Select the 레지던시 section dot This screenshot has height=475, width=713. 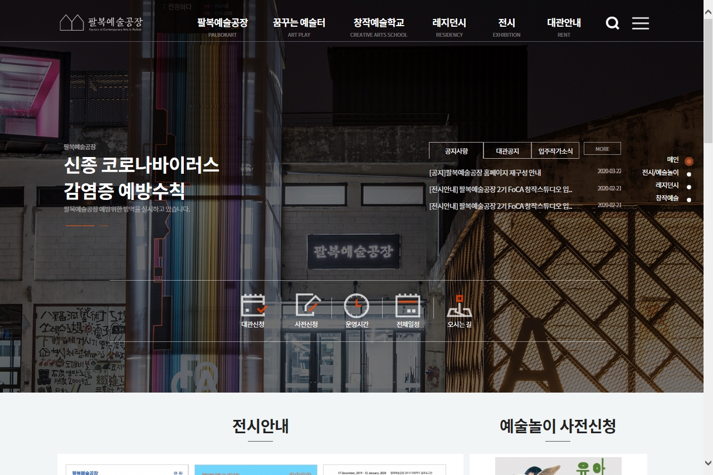click(689, 187)
